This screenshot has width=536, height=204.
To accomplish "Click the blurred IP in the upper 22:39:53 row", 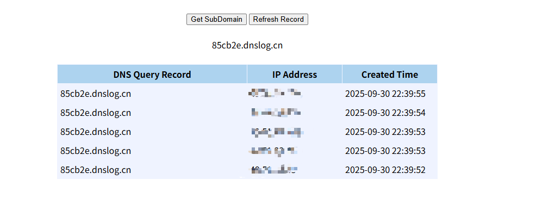I will (277, 132).
